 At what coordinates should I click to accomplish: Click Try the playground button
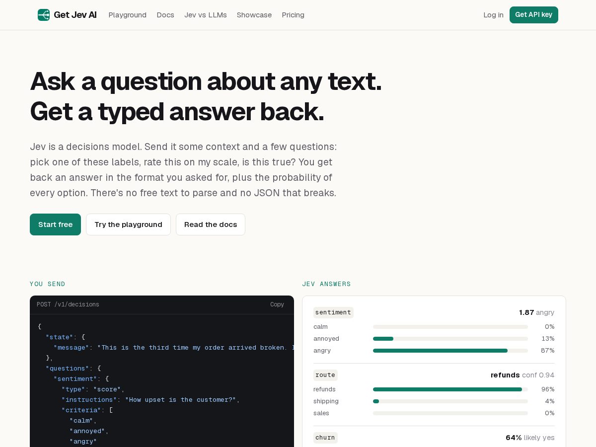pyautogui.click(x=128, y=224)
